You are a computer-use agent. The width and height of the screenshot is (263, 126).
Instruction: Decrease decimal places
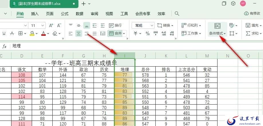point(172,33)
